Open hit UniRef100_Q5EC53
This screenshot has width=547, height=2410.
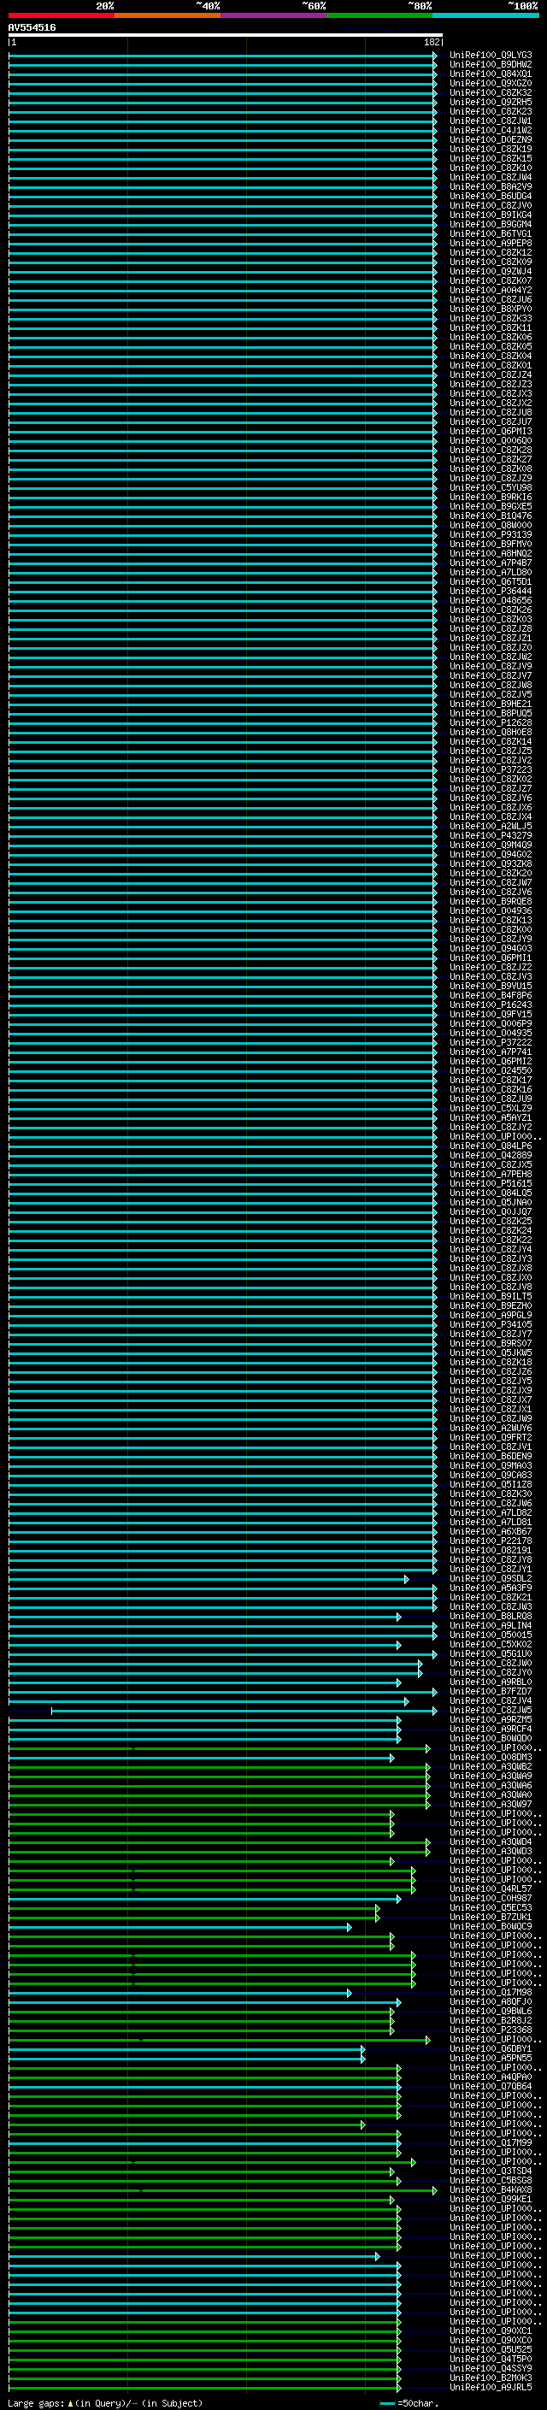click(491, 1907)
